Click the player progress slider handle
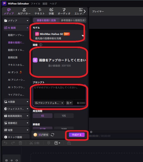143x162 pixels. (x=91, y=132)
